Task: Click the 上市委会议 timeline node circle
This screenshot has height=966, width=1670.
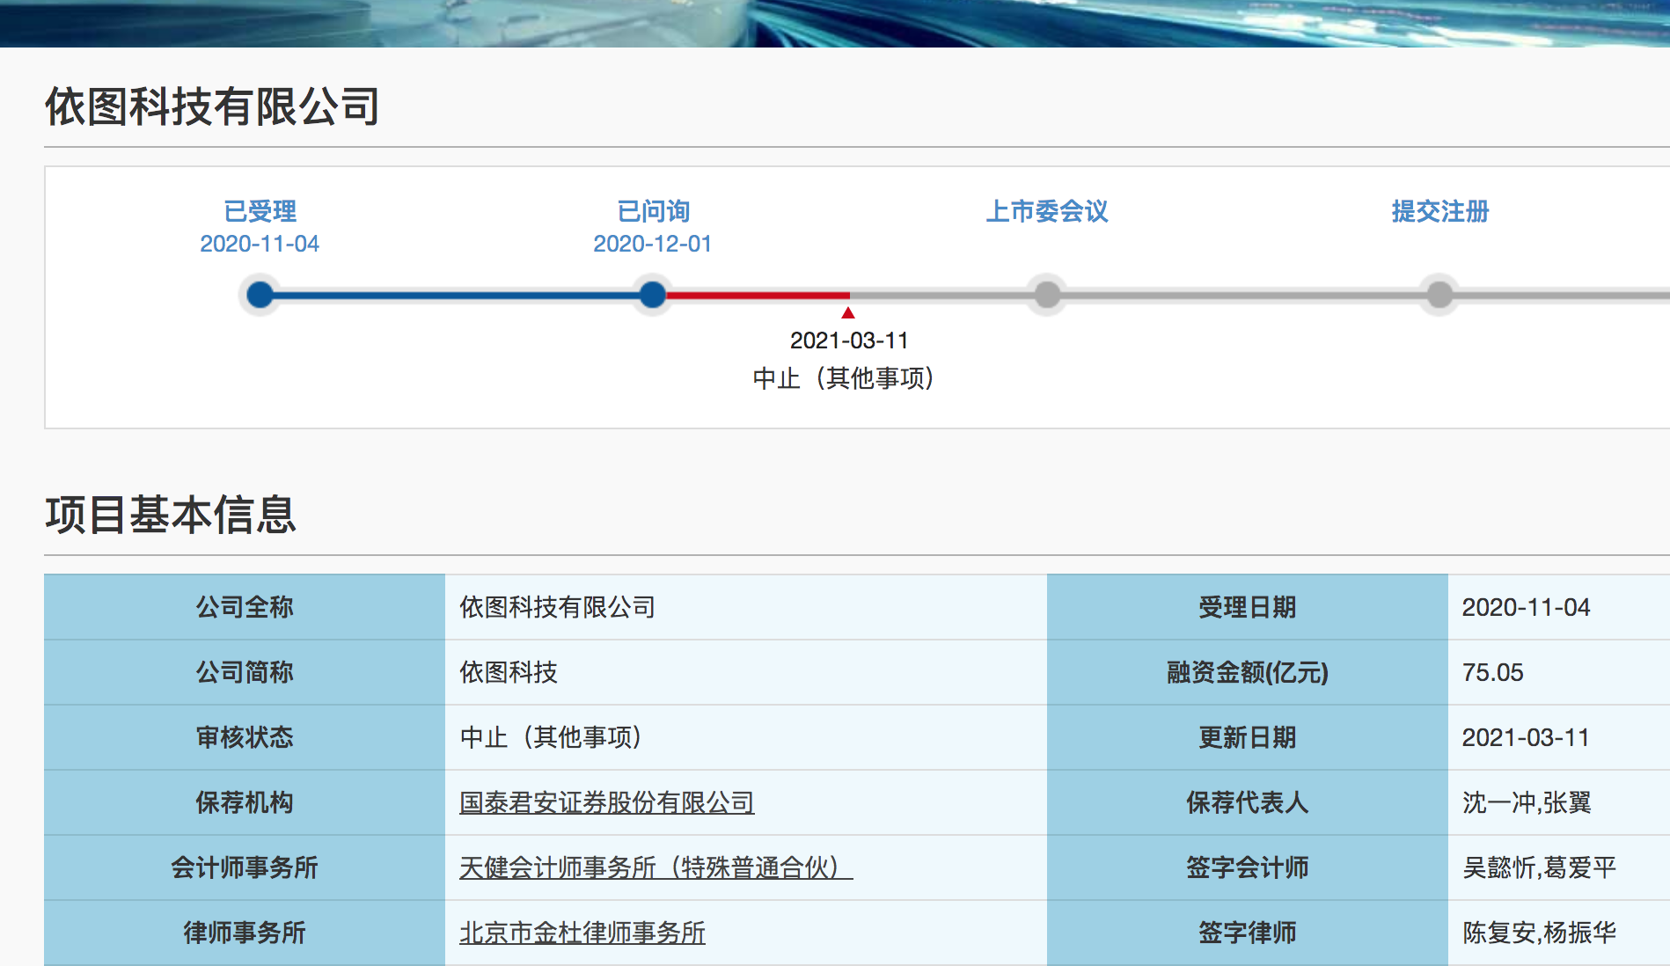Action: (x=1046, y=296)
